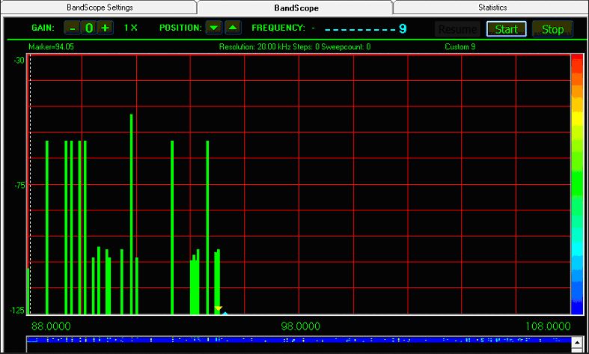This screenshot has height=354, width=589.
Task: Click the 88.0000 start frequency label
Action: coord(51,326)
